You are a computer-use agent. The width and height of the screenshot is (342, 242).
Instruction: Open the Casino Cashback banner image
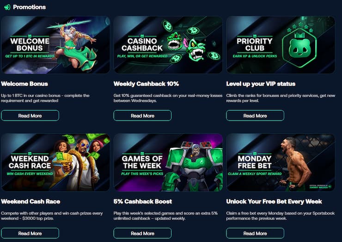pos(168,45)
